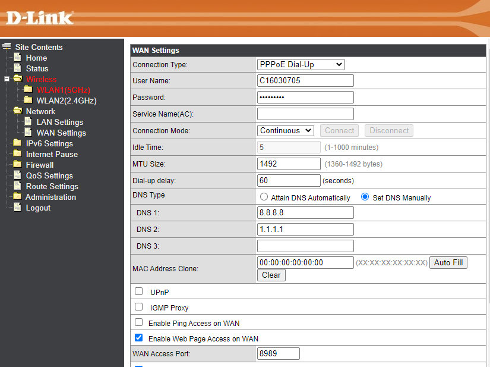Screen dimensions: 490x367
Task: Click the Logout page icon
Action: tap(17, 208)
